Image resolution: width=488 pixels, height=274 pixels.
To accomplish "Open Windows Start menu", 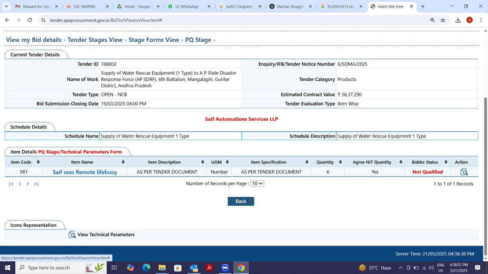I will (x=7, y=268).
